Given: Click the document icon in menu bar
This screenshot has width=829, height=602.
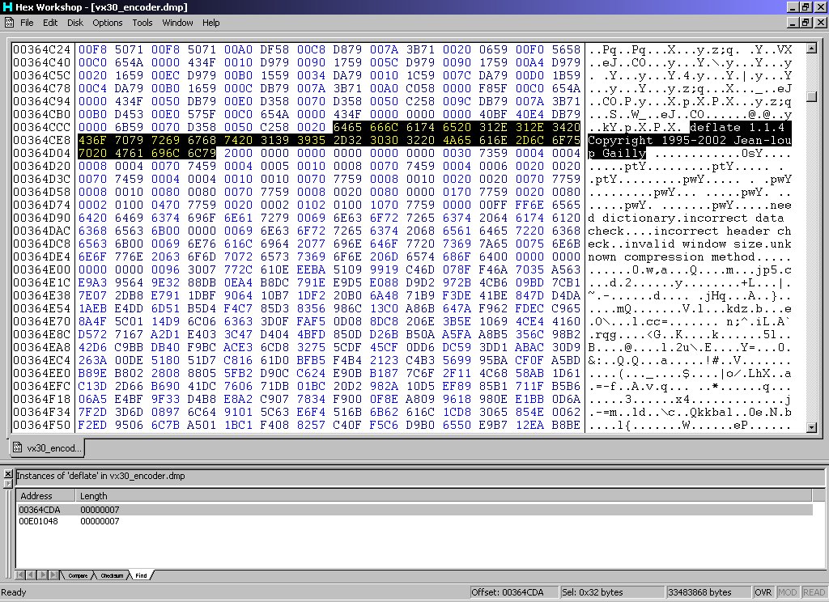Looking at the screenshot, I should tap(9, 22).
